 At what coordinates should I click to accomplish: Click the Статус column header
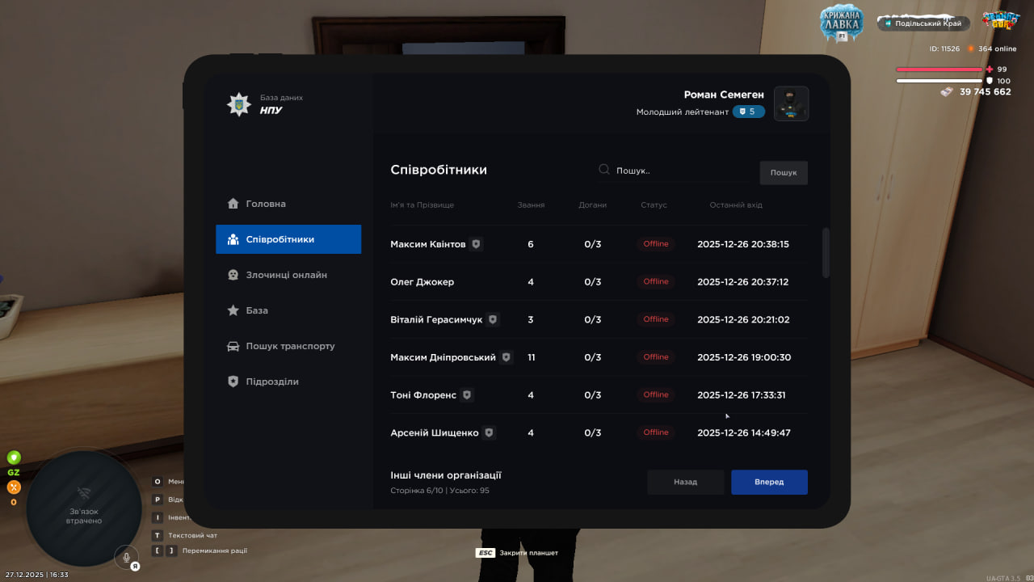click(654, 205)
